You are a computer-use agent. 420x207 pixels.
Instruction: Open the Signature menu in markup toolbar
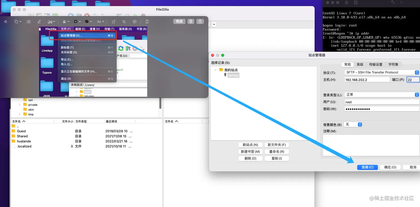(x=51, y=22)
